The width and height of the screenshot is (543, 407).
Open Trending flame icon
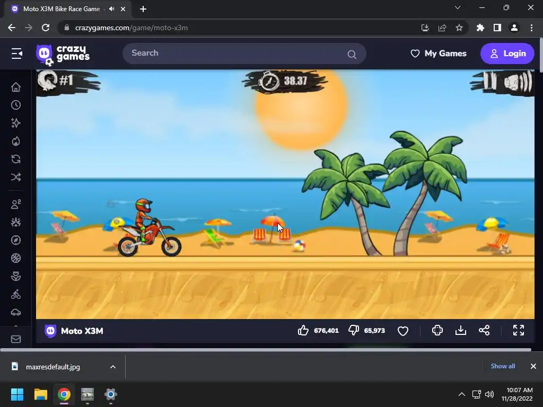[x=16, y=141]
